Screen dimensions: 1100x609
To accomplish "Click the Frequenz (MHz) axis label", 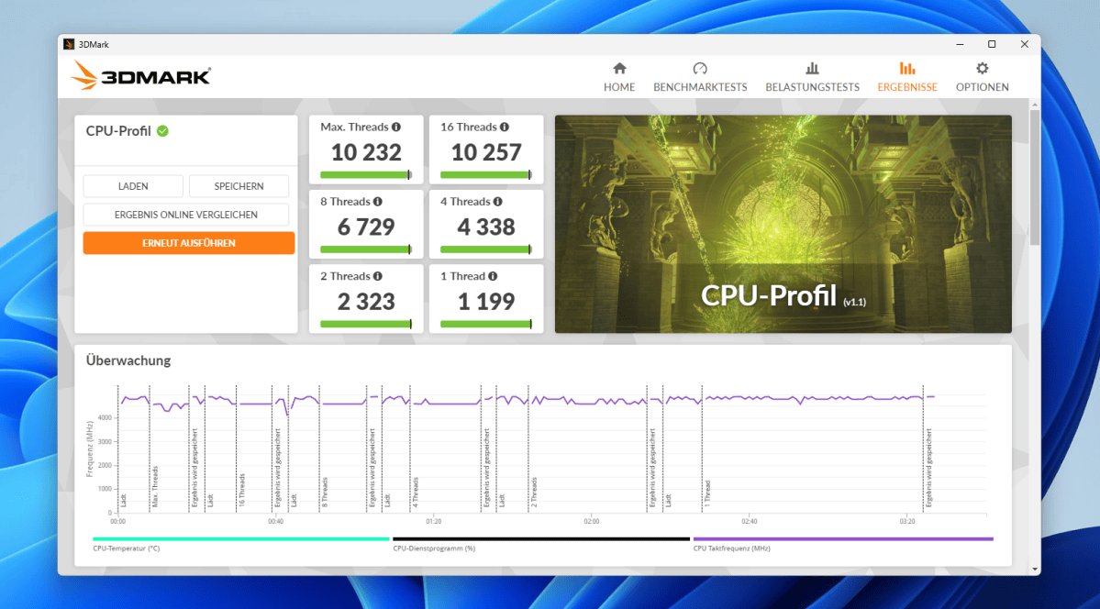I will pyautogui.click(x=90, y=449).
